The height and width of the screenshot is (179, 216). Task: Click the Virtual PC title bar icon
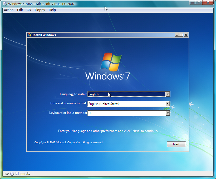pyautogui.click(x=5, y=4)
